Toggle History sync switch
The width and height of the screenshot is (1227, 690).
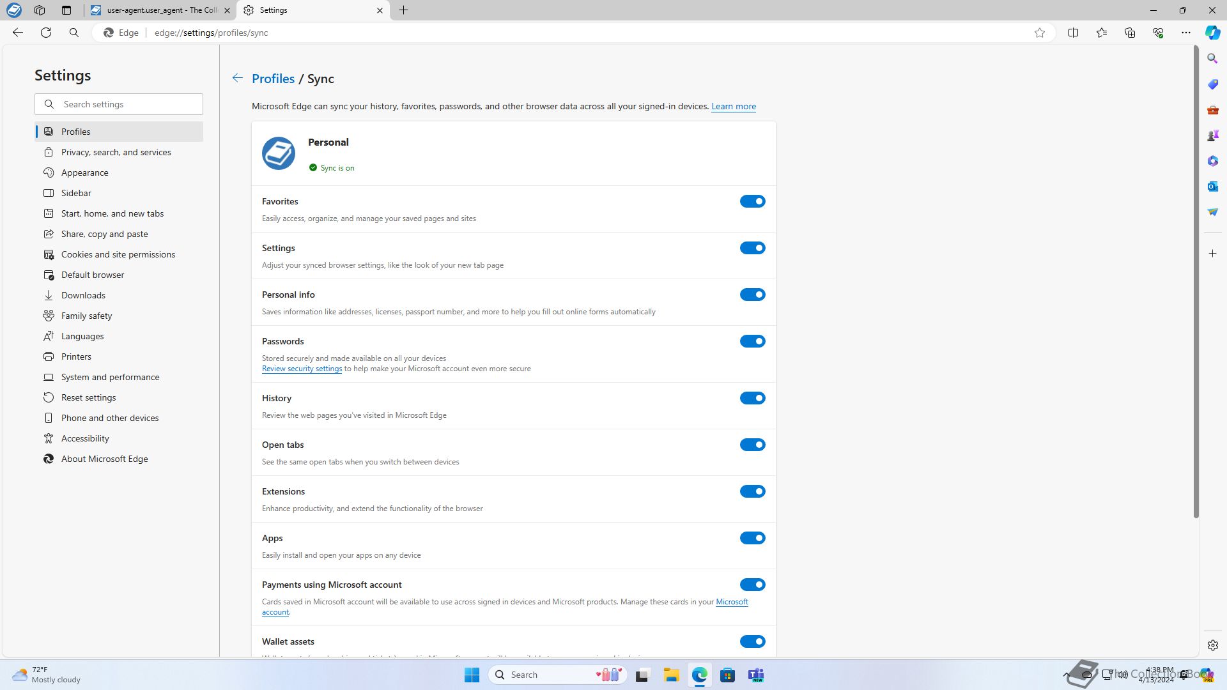coord(752,398)
